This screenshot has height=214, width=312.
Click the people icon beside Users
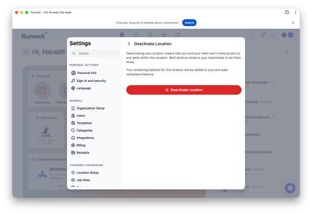click(x=73, y=115)
